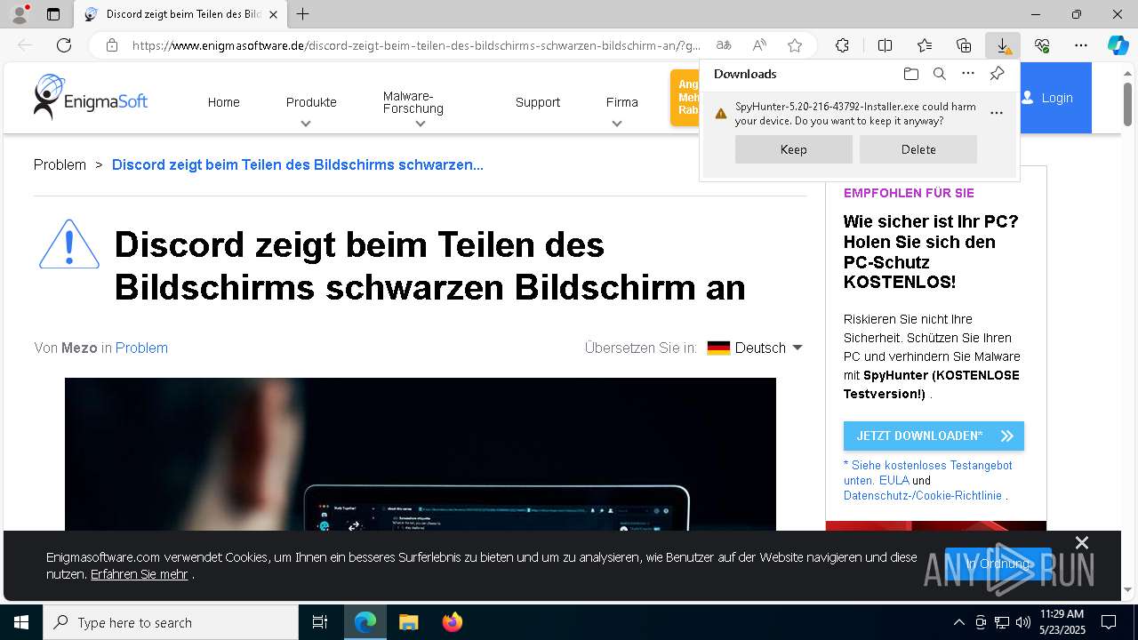Open the Copilot sidebar icon
The width and height of the screenshot is (1138, 640).
click(1118, 45)
